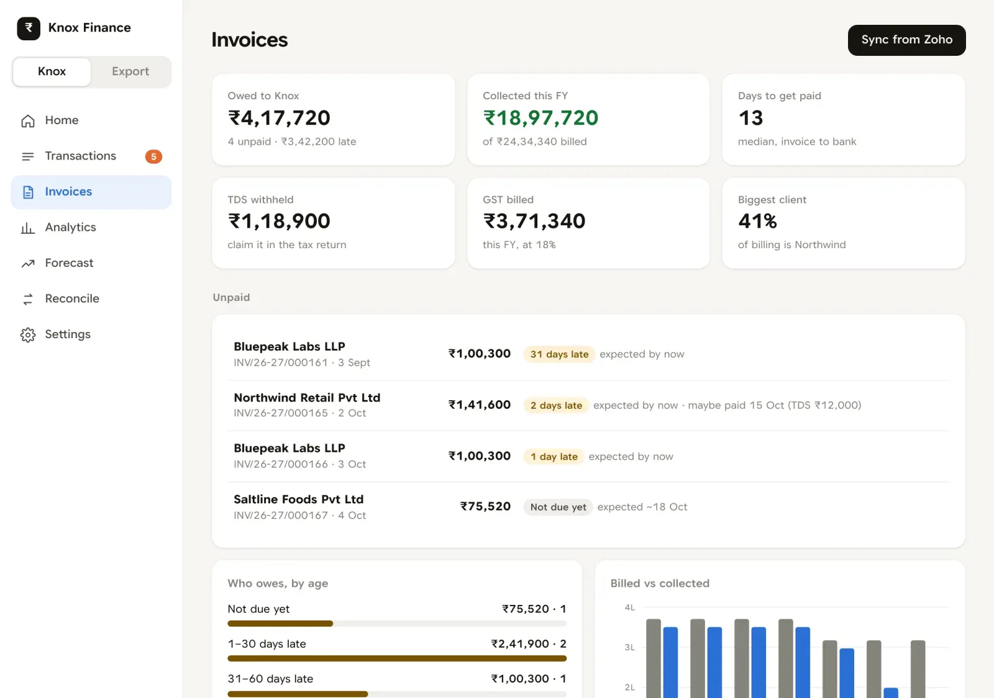Click the Invoices document icon

(x=28, y=192)
